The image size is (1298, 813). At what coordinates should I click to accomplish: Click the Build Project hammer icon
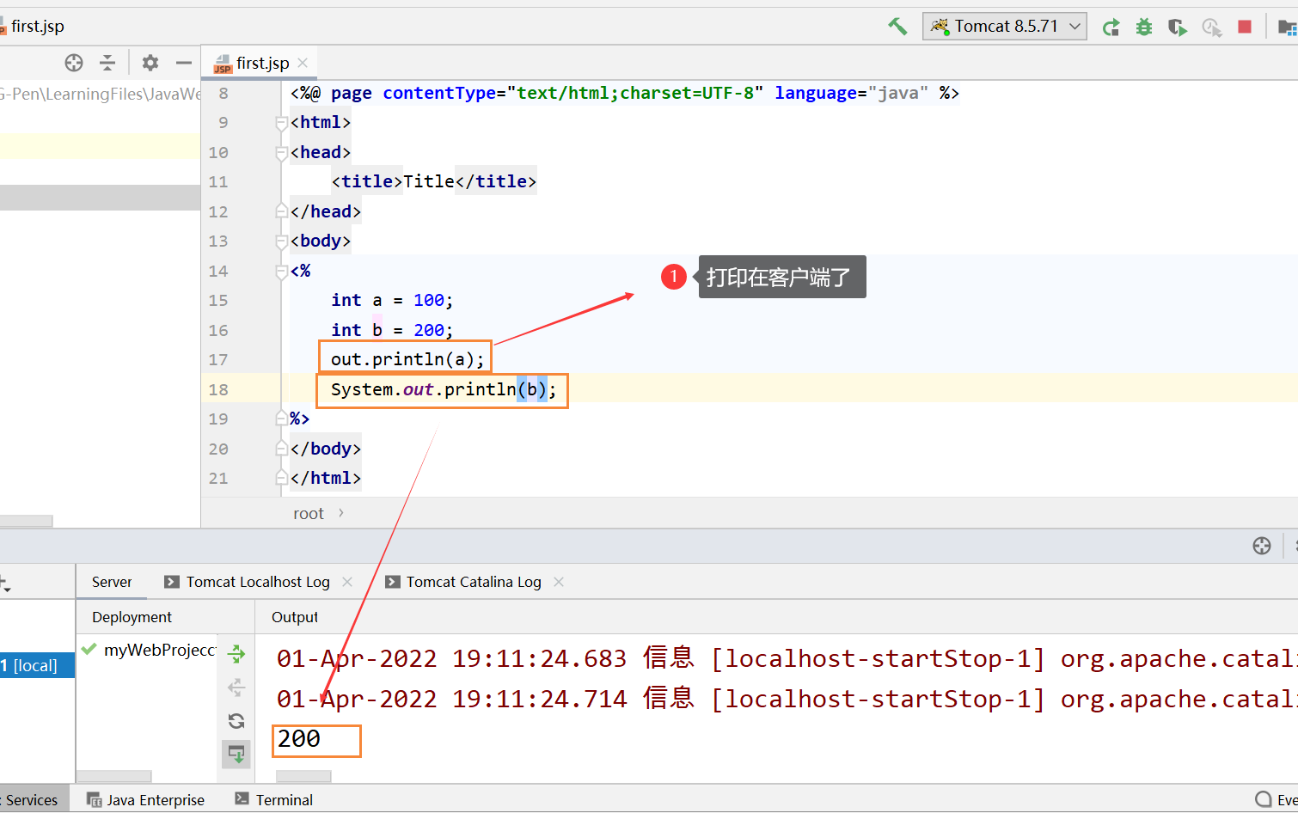point(897,27)
